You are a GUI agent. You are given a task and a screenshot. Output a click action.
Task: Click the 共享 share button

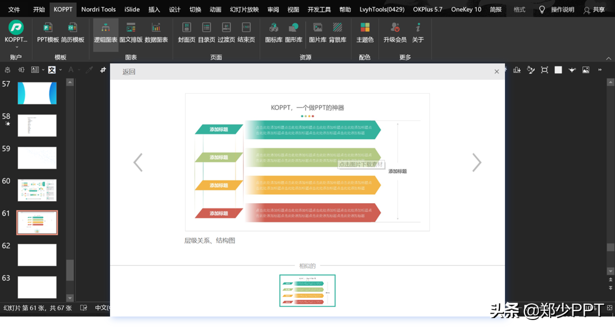pos(599,9)
